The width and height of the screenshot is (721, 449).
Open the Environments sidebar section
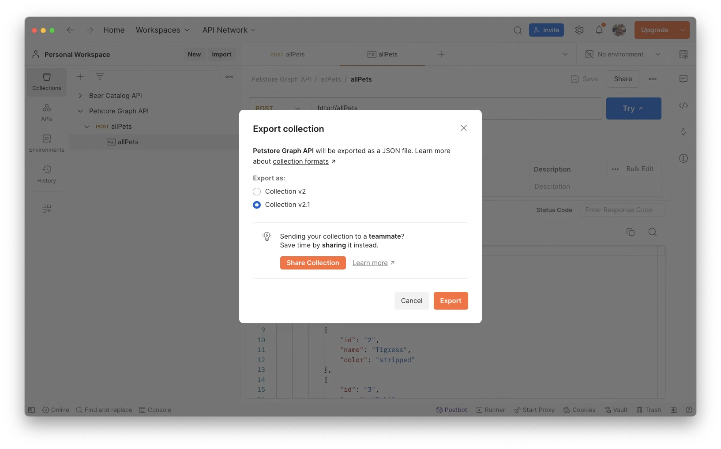pyautogui.click(x=47, y=143)
